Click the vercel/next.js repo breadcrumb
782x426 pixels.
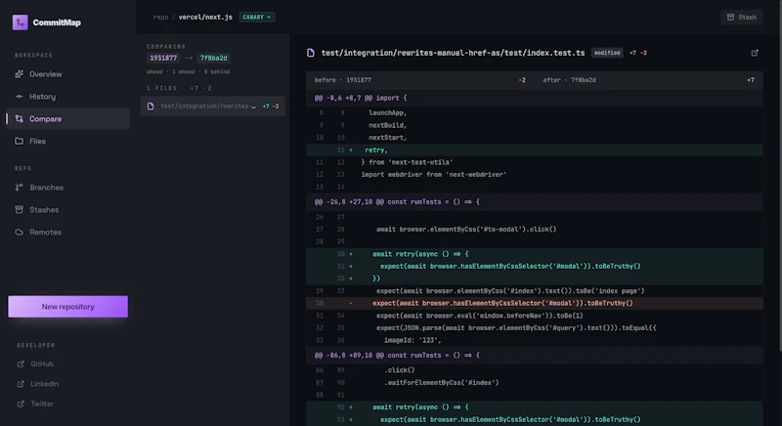205,17
